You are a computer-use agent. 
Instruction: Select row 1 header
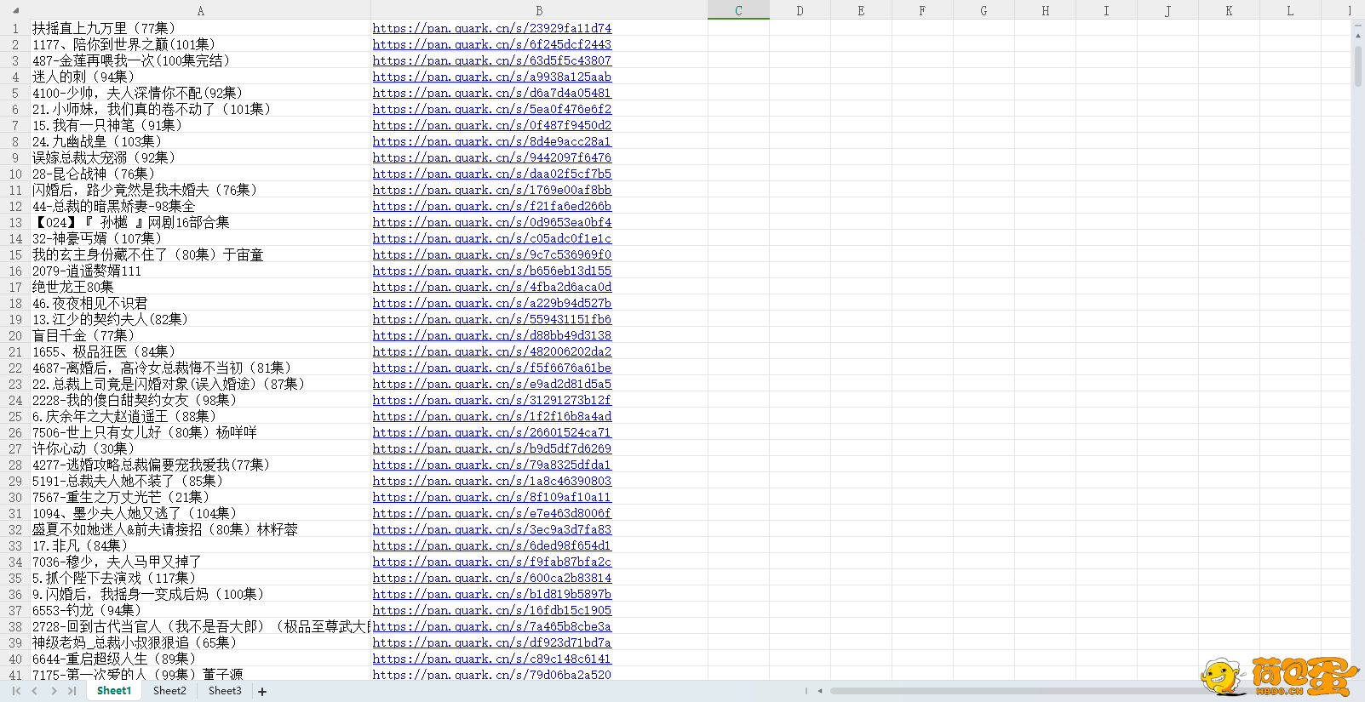(x=15, y=28)
